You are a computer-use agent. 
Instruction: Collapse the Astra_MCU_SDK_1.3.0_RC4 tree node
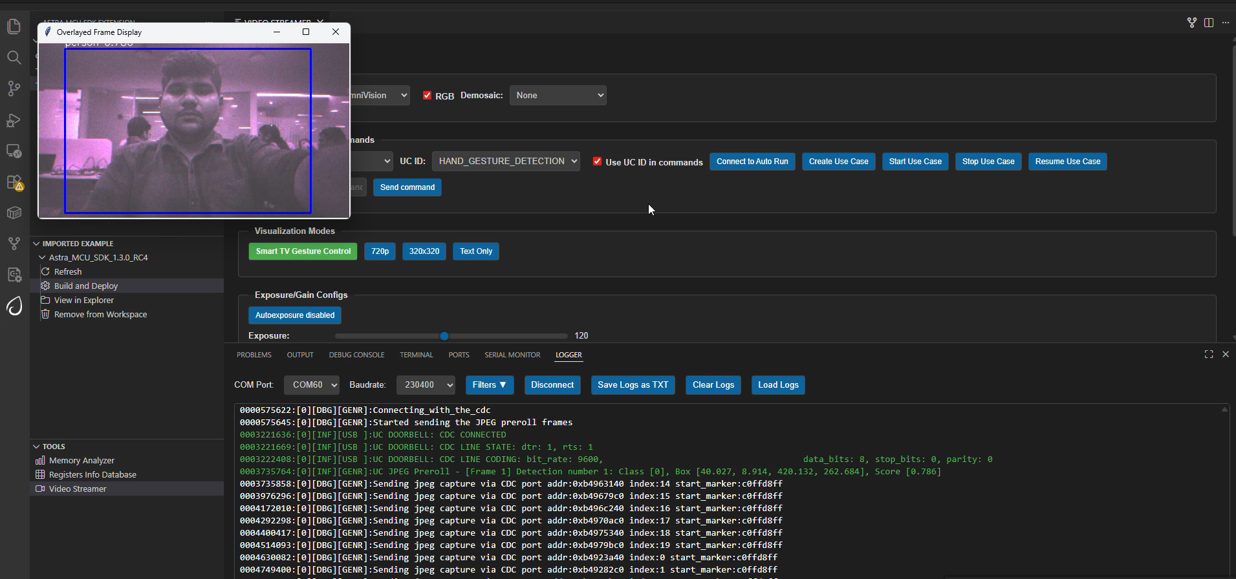[x=42, y=257]
